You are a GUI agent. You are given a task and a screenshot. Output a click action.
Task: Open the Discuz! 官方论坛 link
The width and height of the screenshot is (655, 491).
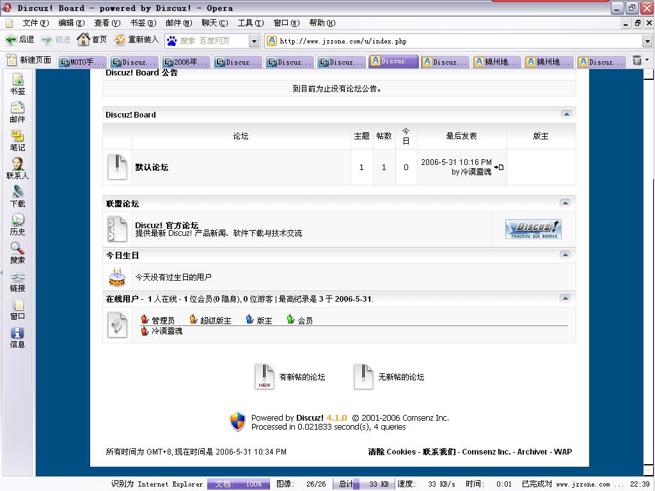coord(167,225)
